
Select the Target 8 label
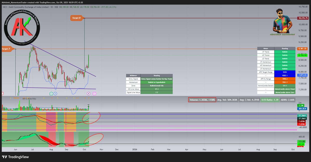76,18
